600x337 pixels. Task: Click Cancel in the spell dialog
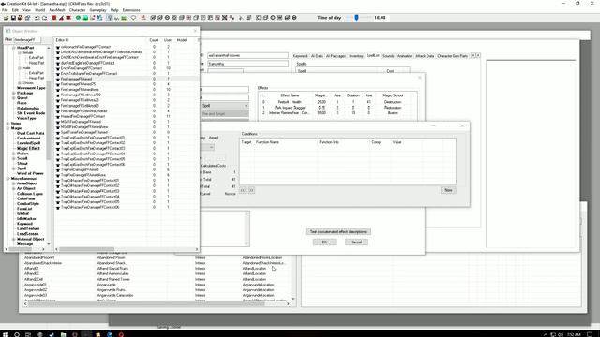point(356,242)
